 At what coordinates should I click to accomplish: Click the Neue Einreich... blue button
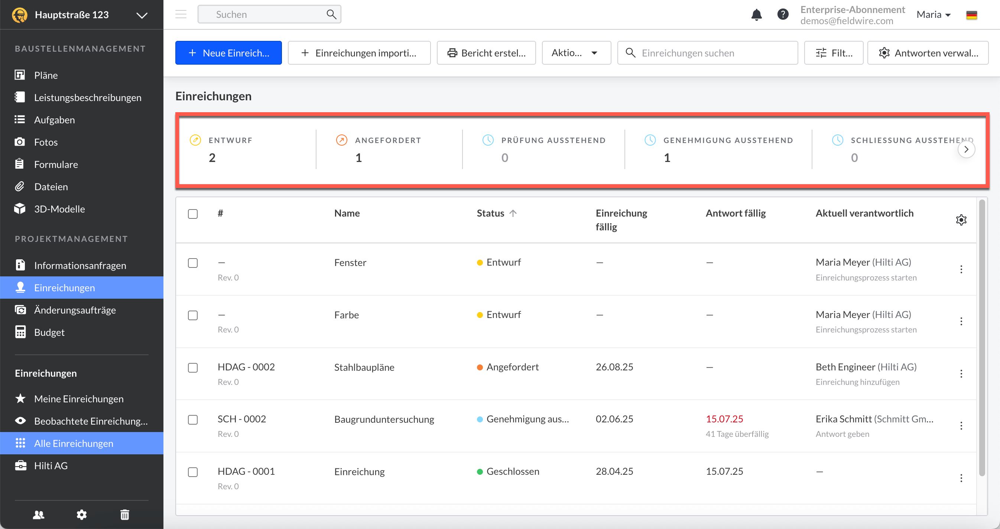click(228, 53)
